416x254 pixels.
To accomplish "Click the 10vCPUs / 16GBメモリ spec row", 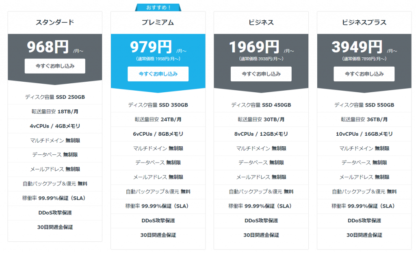I will 364,134.
